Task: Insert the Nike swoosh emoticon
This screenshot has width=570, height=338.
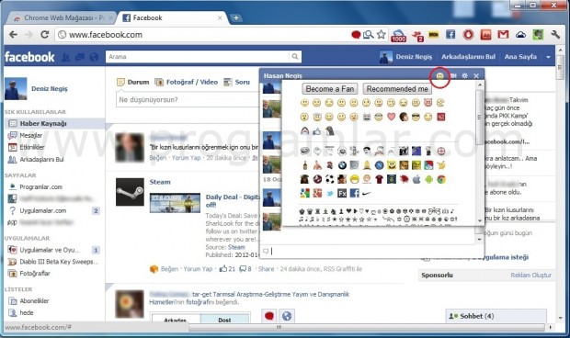Action: click(367, 194)
